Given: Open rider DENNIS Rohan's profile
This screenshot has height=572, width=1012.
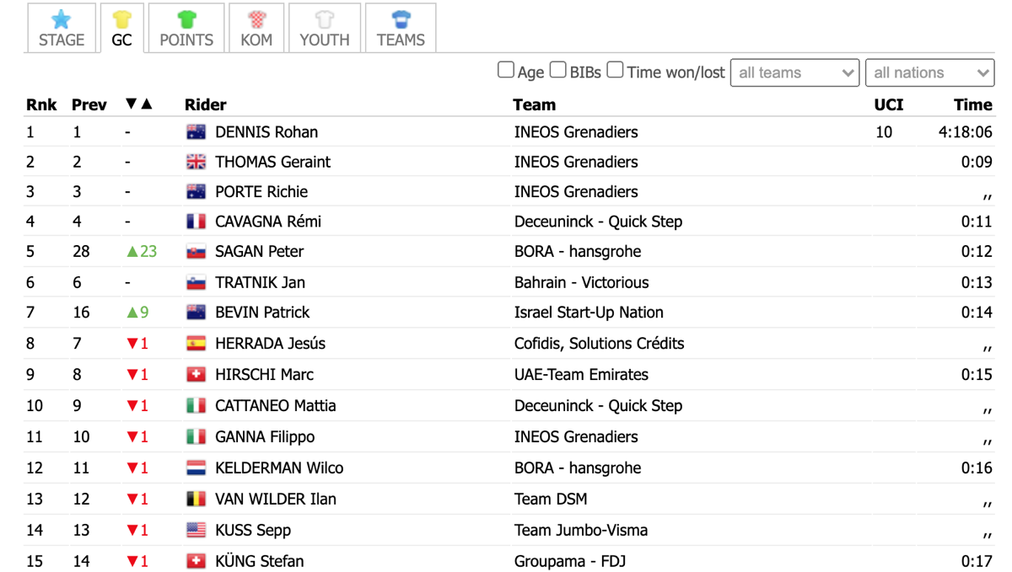Looking at the screenshot, I should (266, 132).
